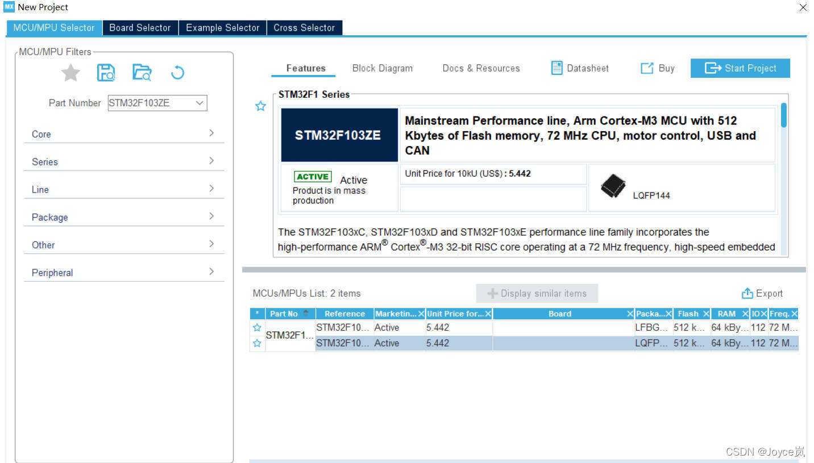Show favorite MCUs with the filter star icon

click(71, 72)
